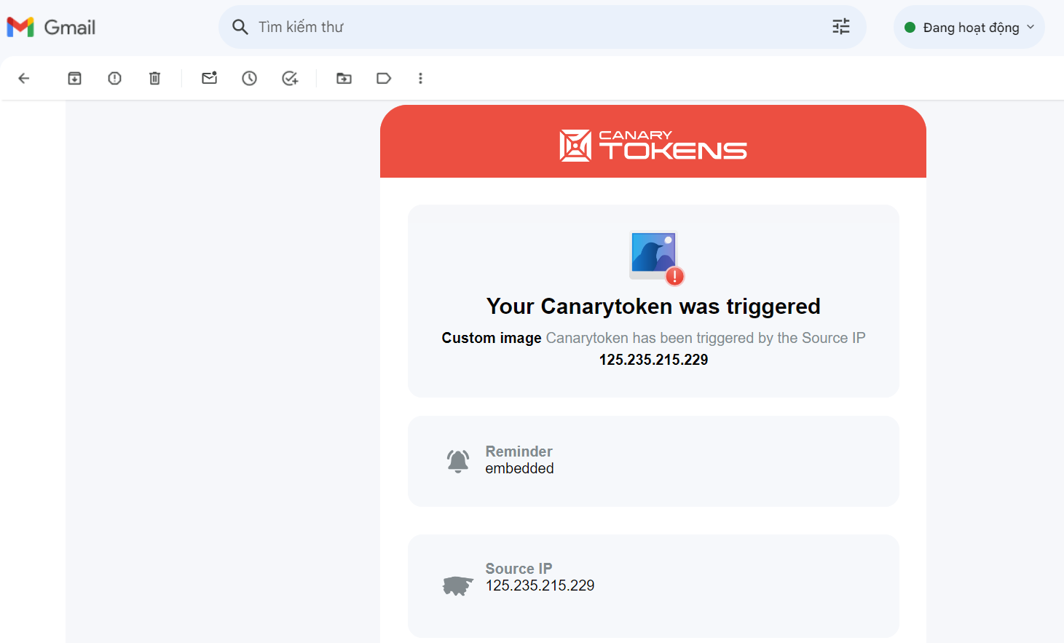Select the 125.235.215.229 value under Source IP
The image size is (1064, 643).
click(540, 585)
